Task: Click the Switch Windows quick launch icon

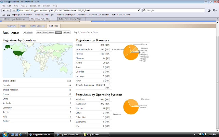Action: [x=16, y=135]
